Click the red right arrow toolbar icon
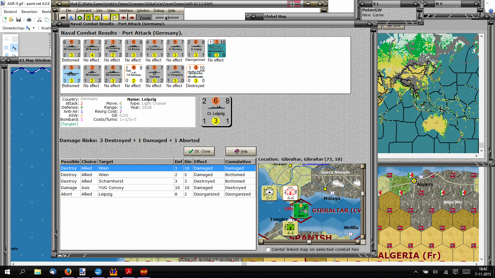The image size is (495, 278). point(132,18)
